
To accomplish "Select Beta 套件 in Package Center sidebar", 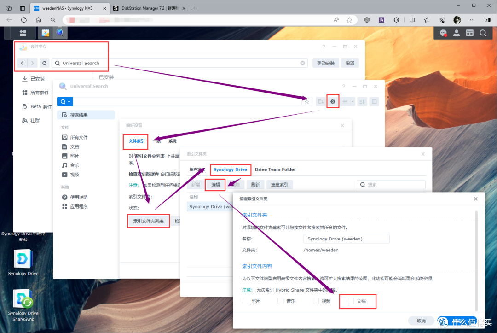I will coord(37,106).
